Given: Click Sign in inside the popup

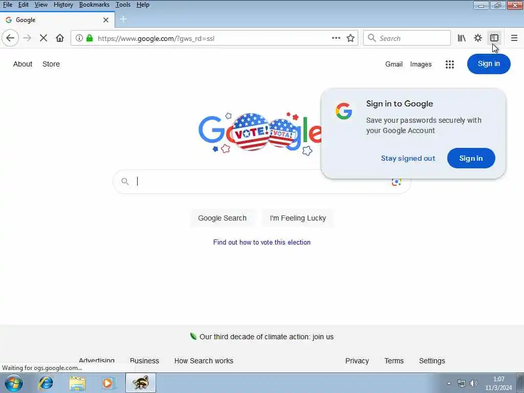Looking at the screenshot, I should [x=471, y=158].
